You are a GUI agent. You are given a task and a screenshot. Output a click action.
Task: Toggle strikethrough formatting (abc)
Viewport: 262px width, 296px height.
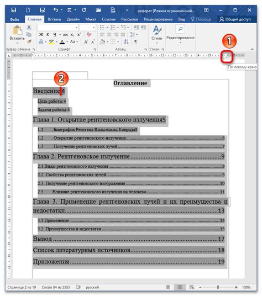coord(66,35)
